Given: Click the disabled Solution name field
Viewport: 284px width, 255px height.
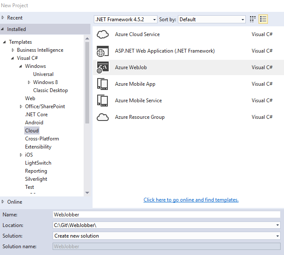Looking at the screenshot, I should pos(166,247).
